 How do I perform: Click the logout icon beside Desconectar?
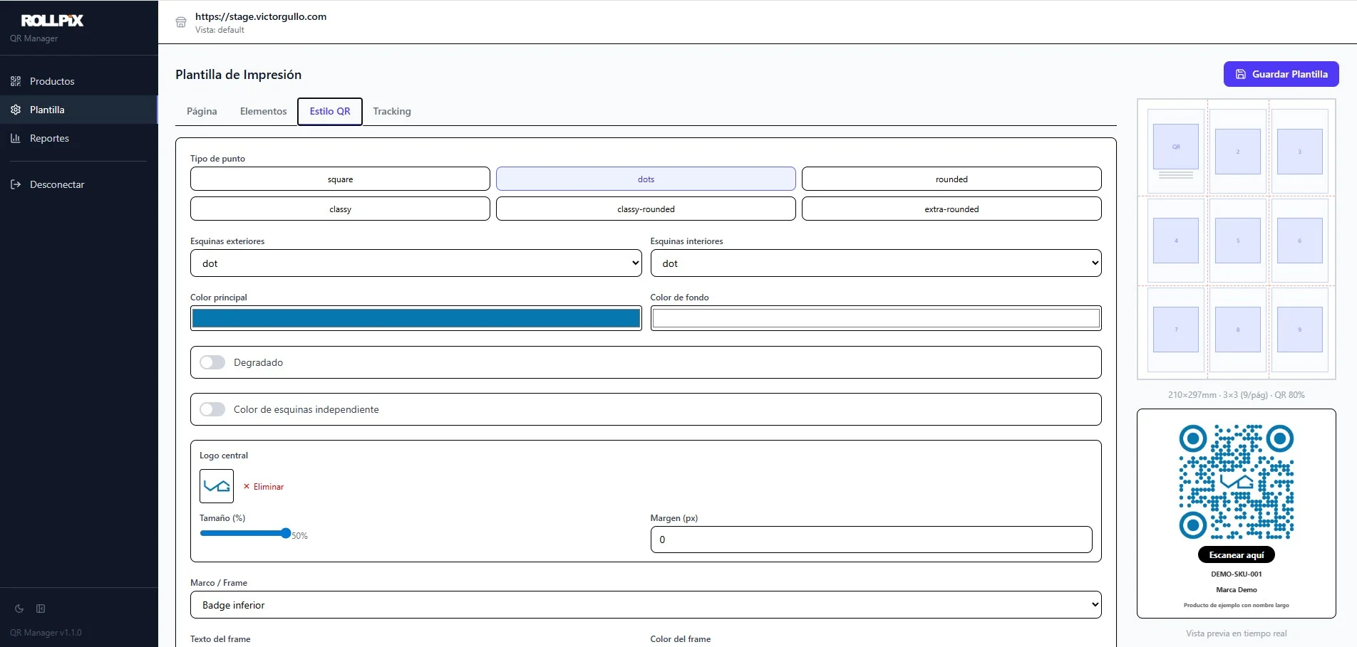click(x=16, y=184)
